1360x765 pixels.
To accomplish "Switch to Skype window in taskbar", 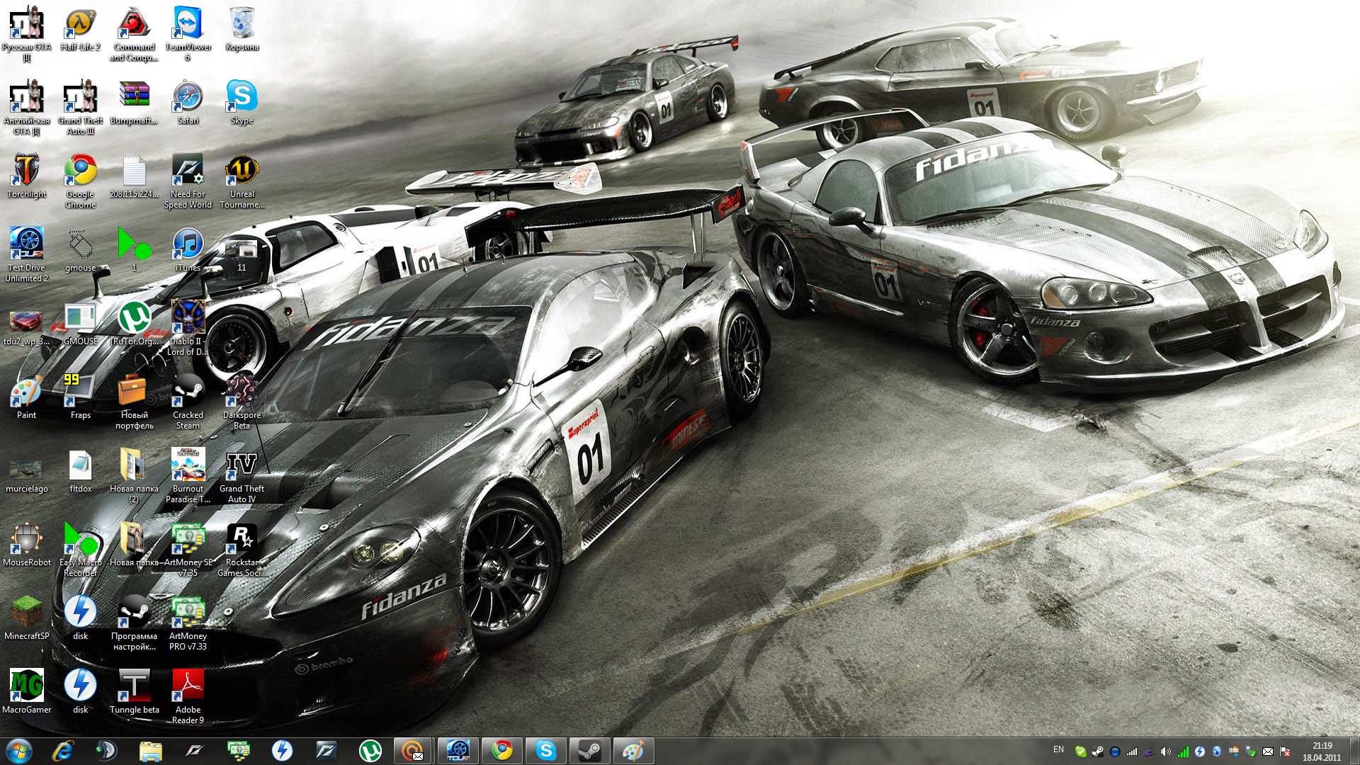I will pos(546,751).
